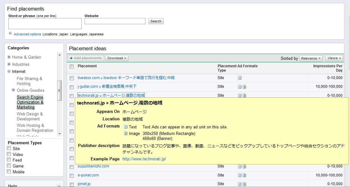Click the image ad icon in the j-guitar.com row
The height and width of the screenshot is (187, 350).
coord(244,87)
